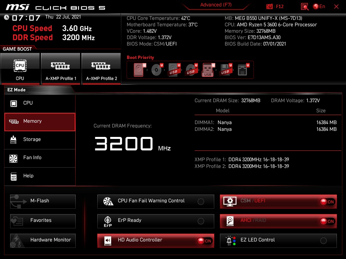
Task: Click the DRAM Voltage 1.372V value
Action: click(313, 100)
